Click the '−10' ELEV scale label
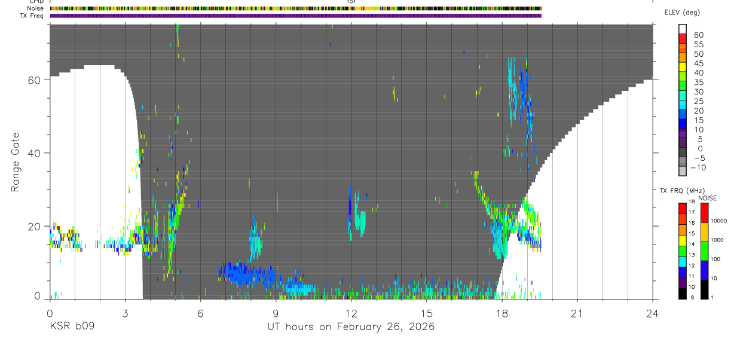734x339 pixels. tap(697, 167)
